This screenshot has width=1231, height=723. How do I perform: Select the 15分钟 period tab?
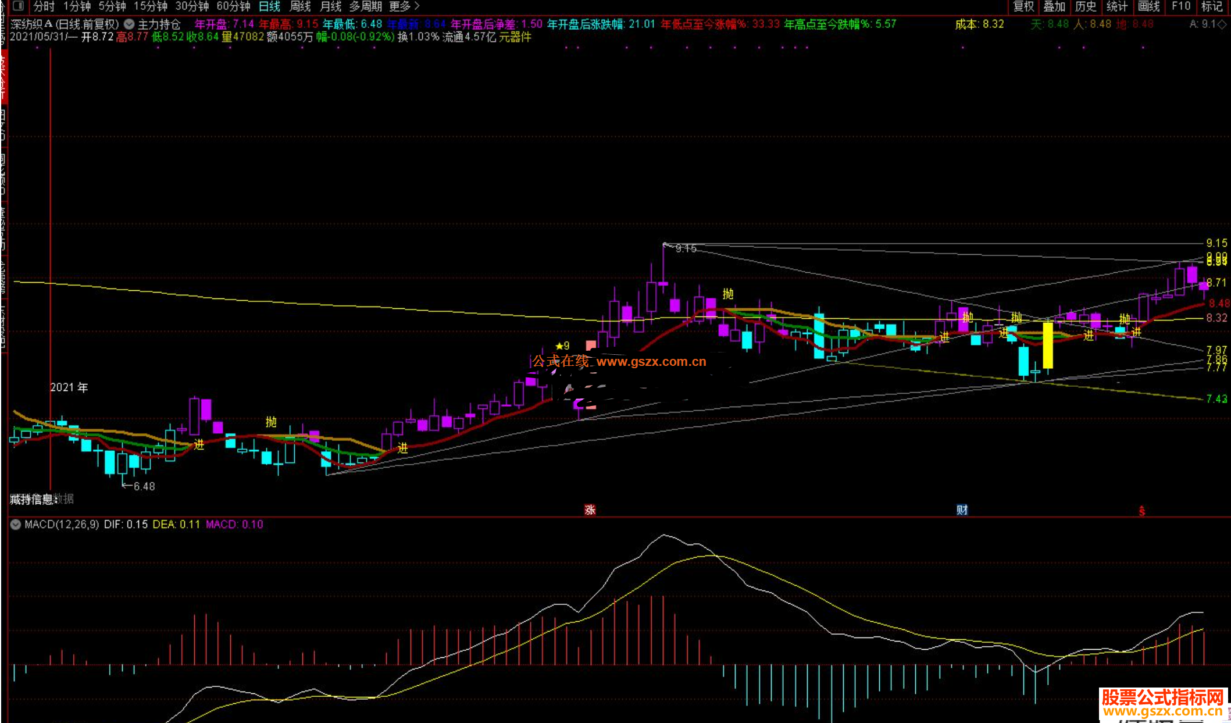coord(151,6)
